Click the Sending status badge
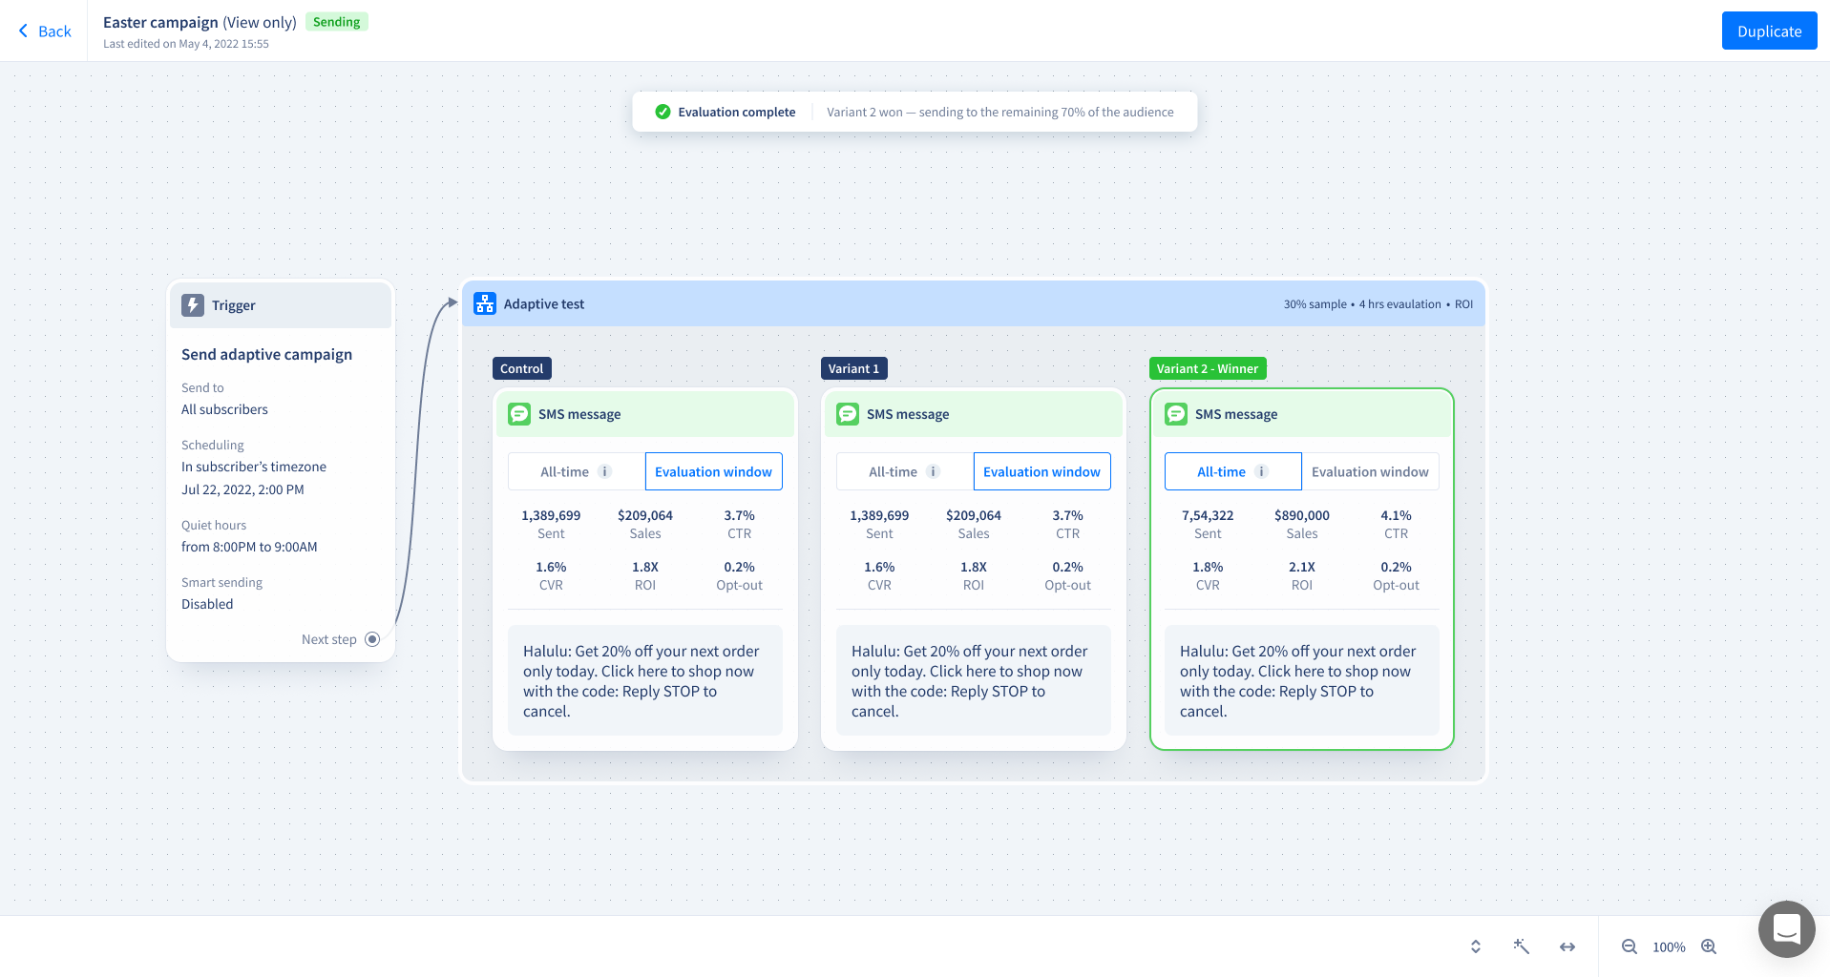Screen dimensions: 1830x977 337,22
